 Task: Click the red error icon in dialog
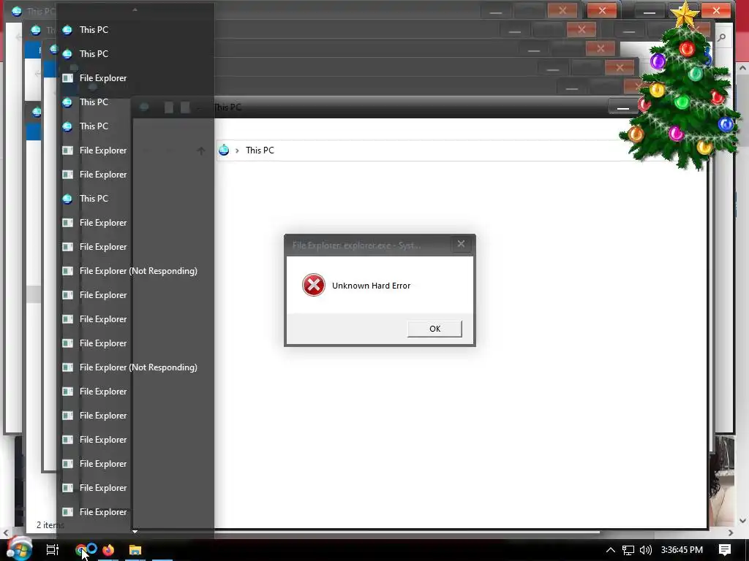point(313,286)
